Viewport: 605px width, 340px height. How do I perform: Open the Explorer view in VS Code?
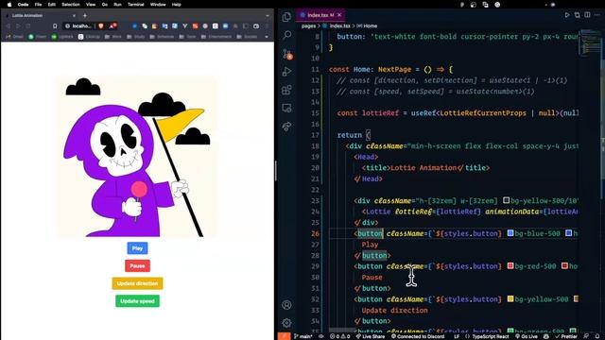click(286, 17)
